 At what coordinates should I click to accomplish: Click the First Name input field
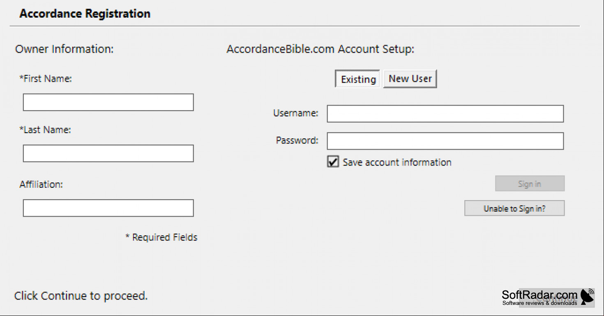tap(108, 102)
